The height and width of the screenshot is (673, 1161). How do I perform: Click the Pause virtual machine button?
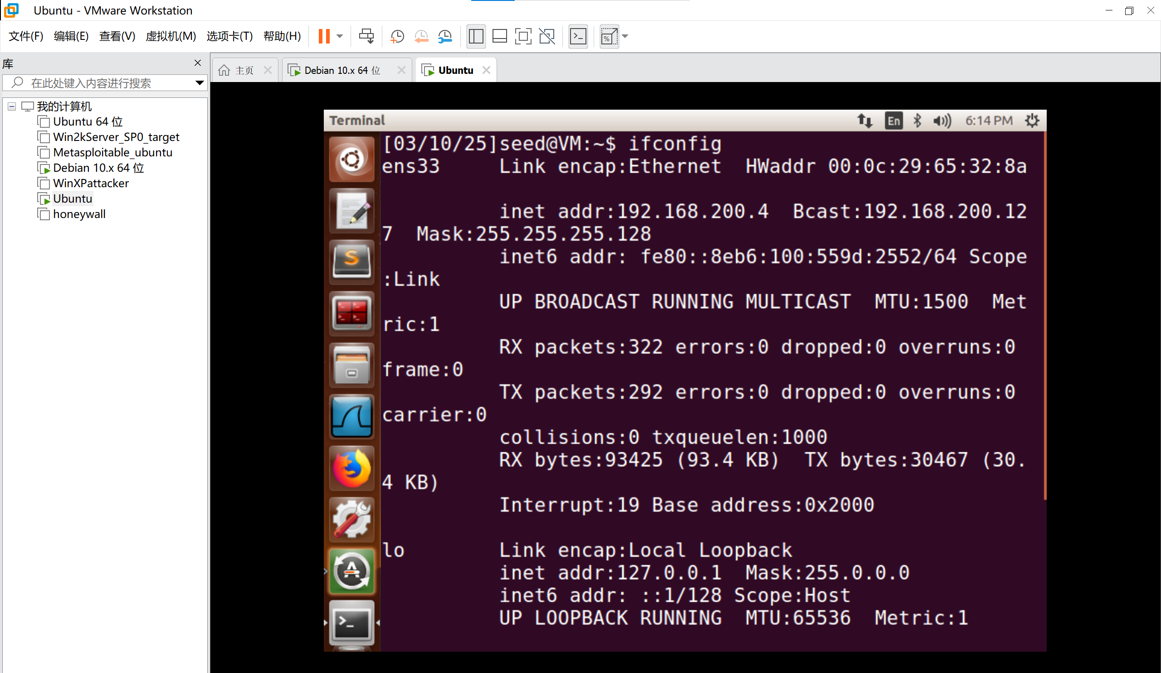pyautogui.click(x=324, y=36)
